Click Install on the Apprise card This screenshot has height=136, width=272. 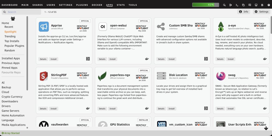point(53,59)
